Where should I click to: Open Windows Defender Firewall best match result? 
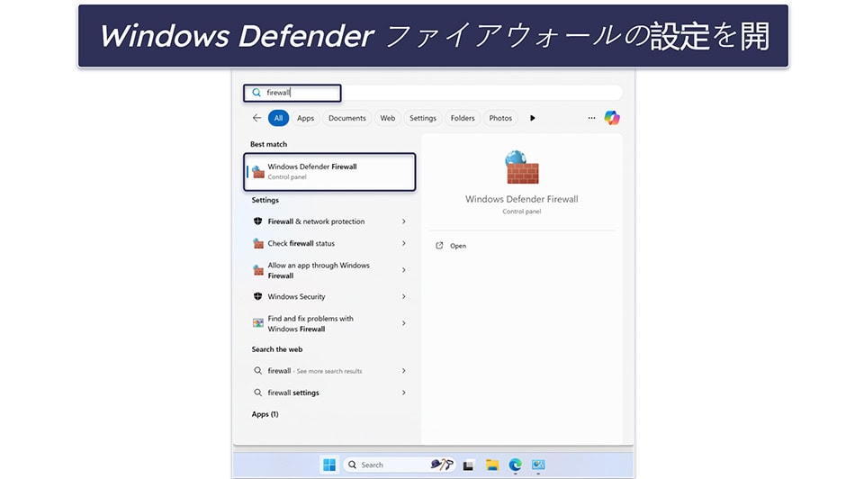coord(329,172)
